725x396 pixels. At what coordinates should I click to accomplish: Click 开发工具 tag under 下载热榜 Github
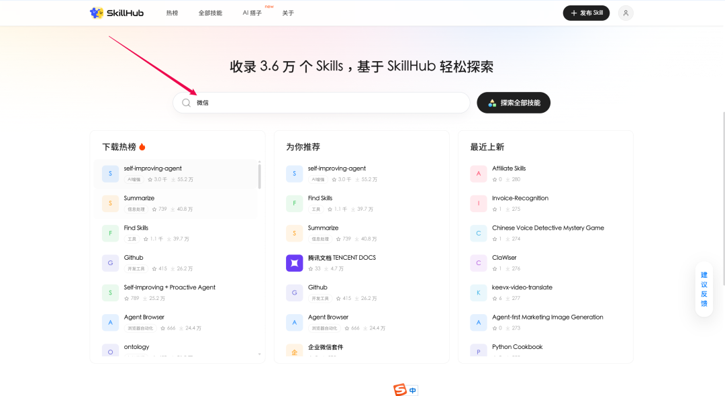[136, 268]
